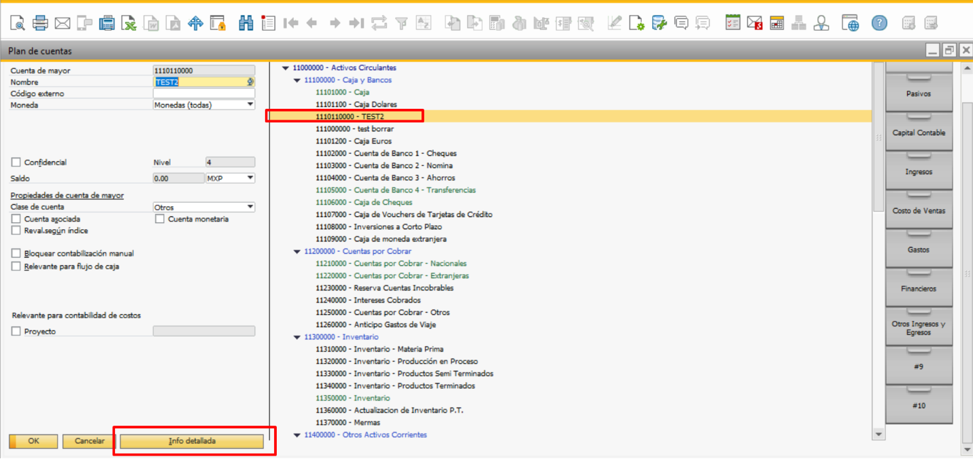Open the Gastos drawer
Image resolution: width=973 pixels, height=459 pixels.
point(919,250)
